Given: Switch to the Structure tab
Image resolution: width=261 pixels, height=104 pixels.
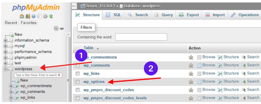Looking at the screenshot, I should point(87,15).
